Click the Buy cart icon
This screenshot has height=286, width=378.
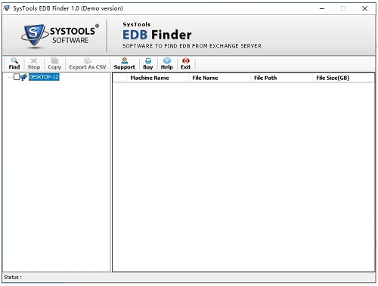148,60
